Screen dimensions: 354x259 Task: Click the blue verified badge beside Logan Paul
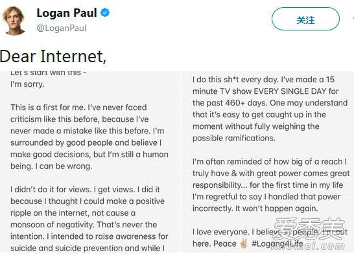[x=105, y=12]
